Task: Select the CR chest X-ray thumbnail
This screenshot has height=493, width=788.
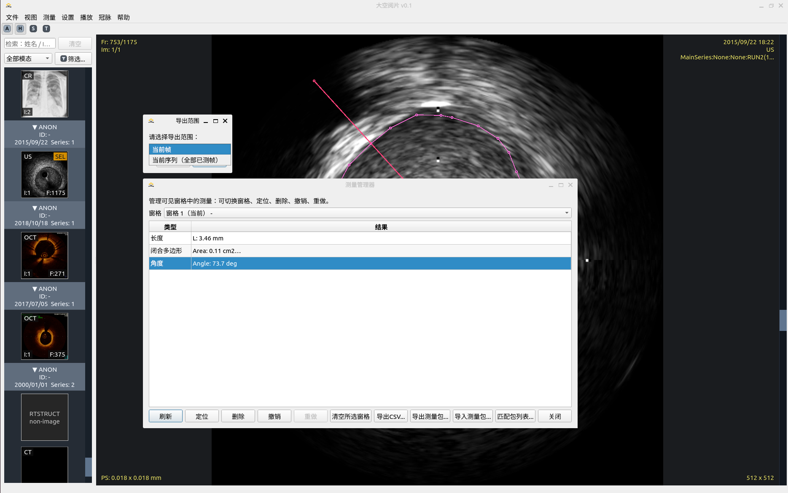Action: pos(45,94)
